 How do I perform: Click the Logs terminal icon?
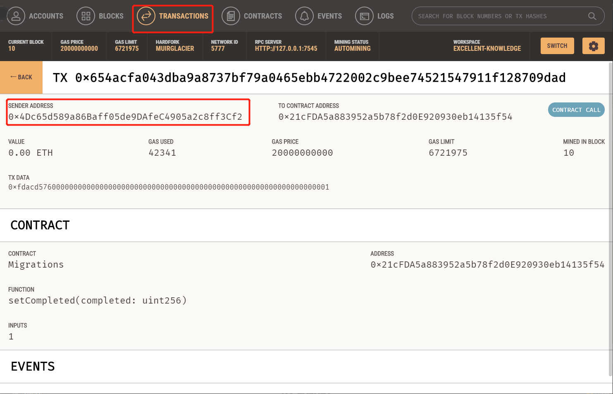[364, 16]
